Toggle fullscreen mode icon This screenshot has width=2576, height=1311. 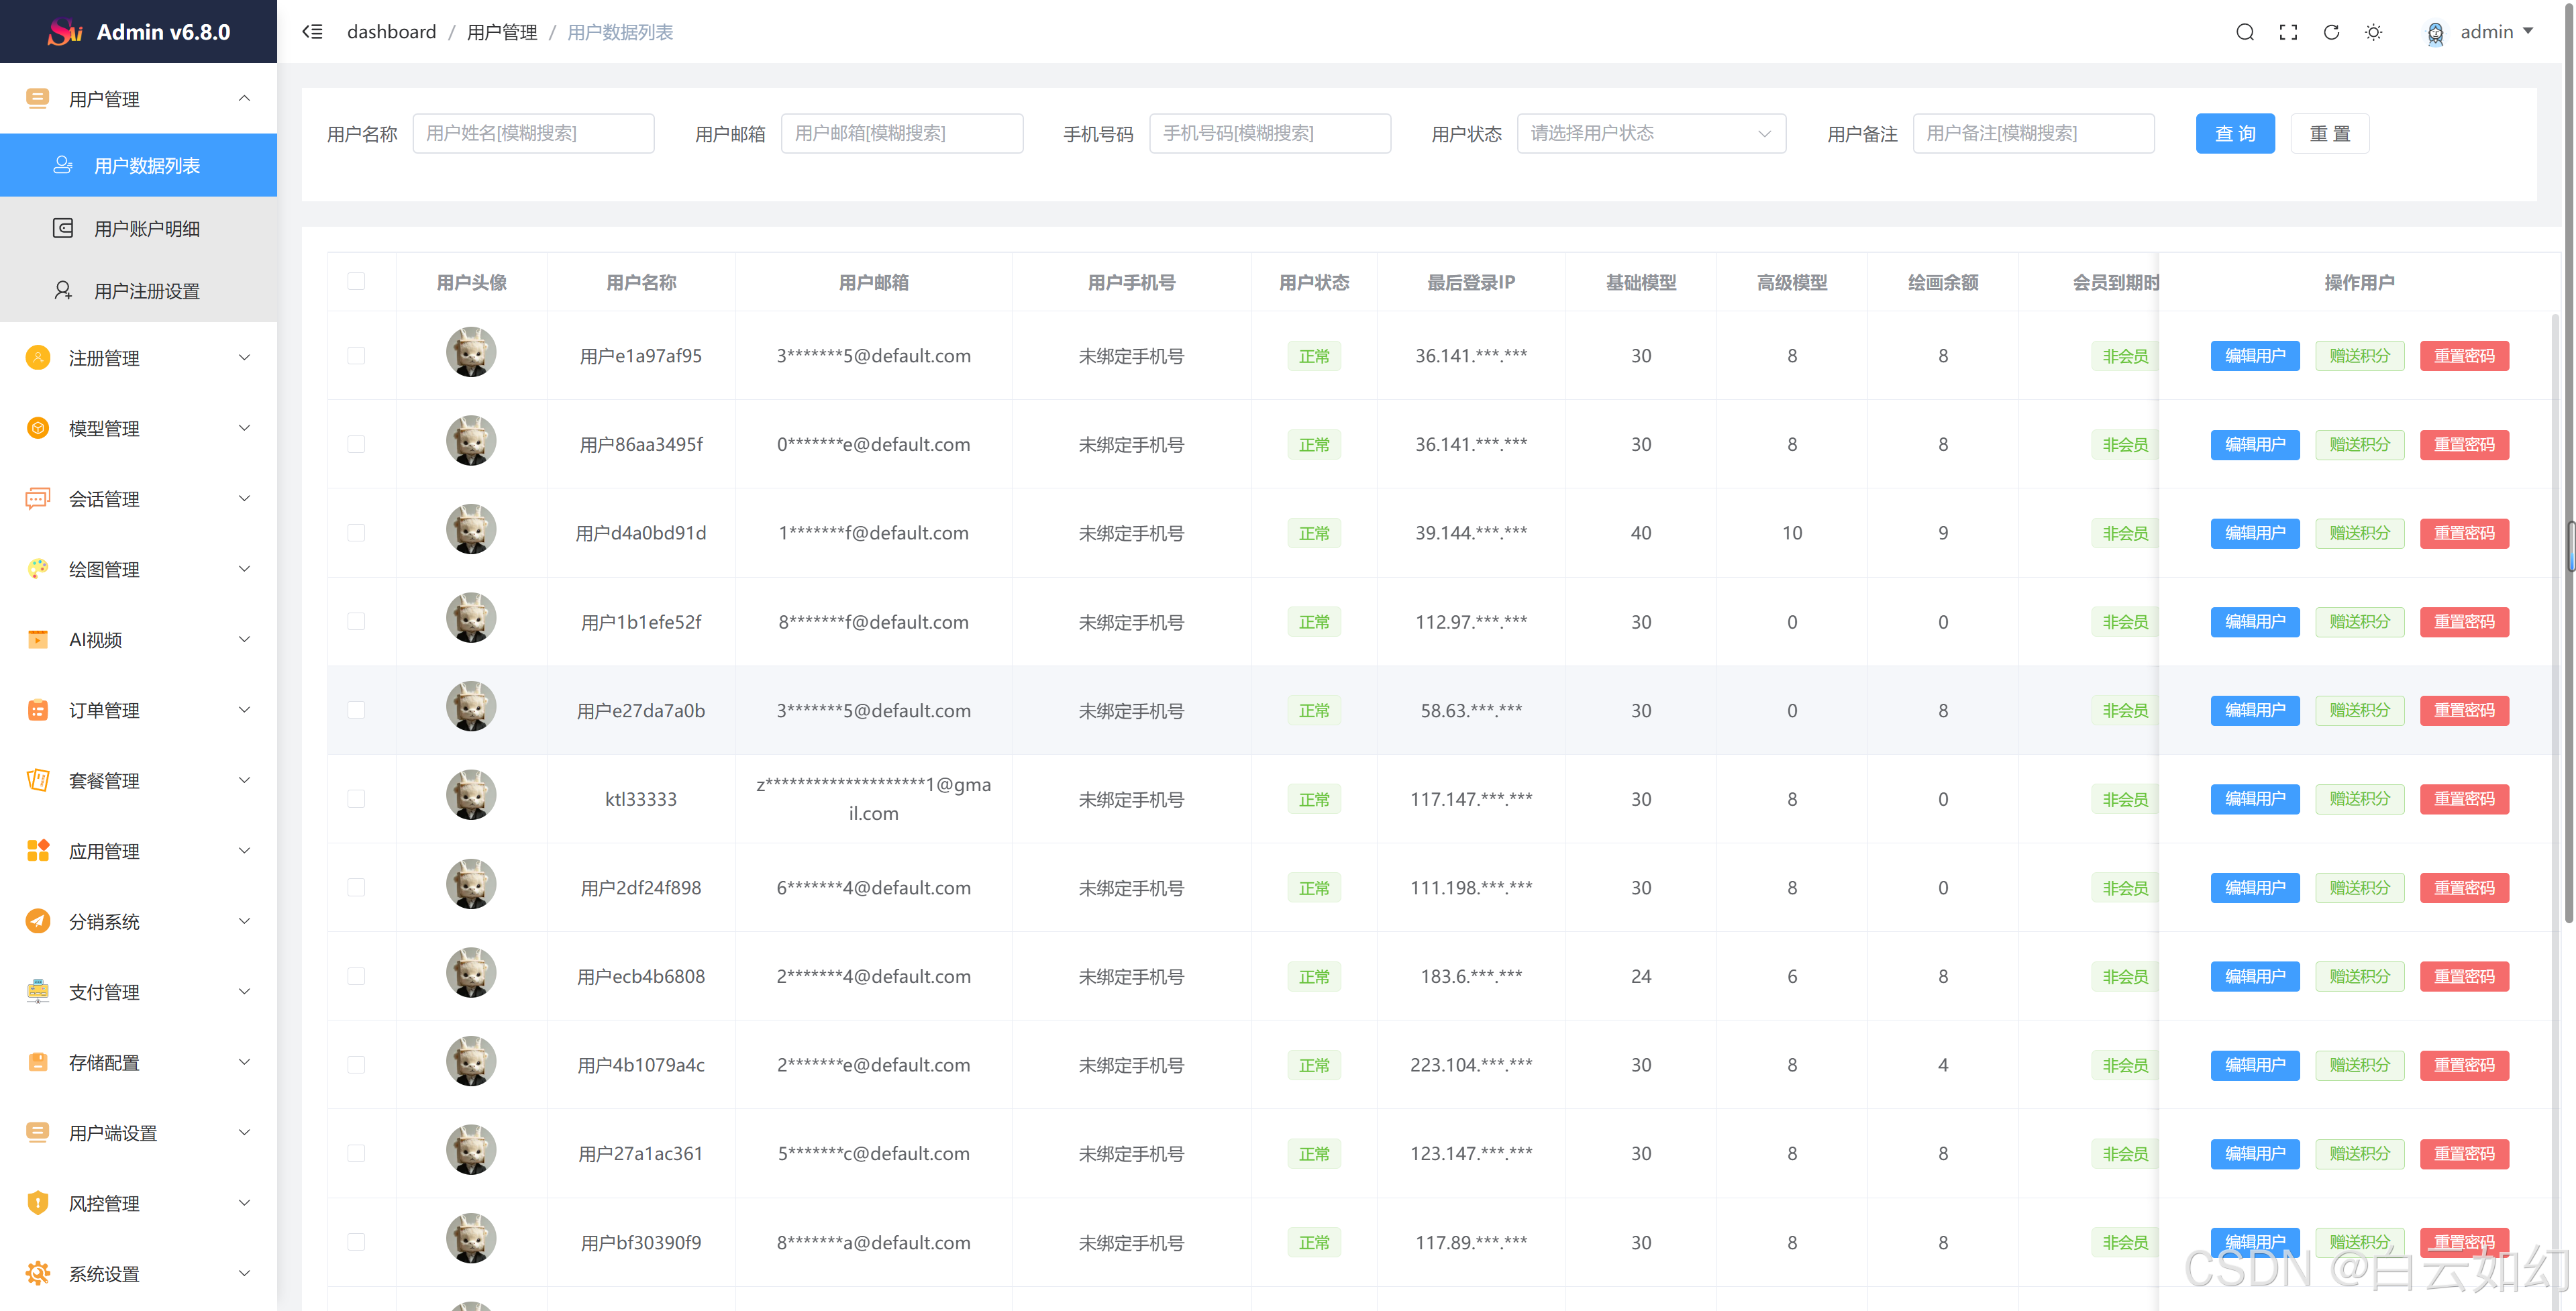[x=2287, y=32]
